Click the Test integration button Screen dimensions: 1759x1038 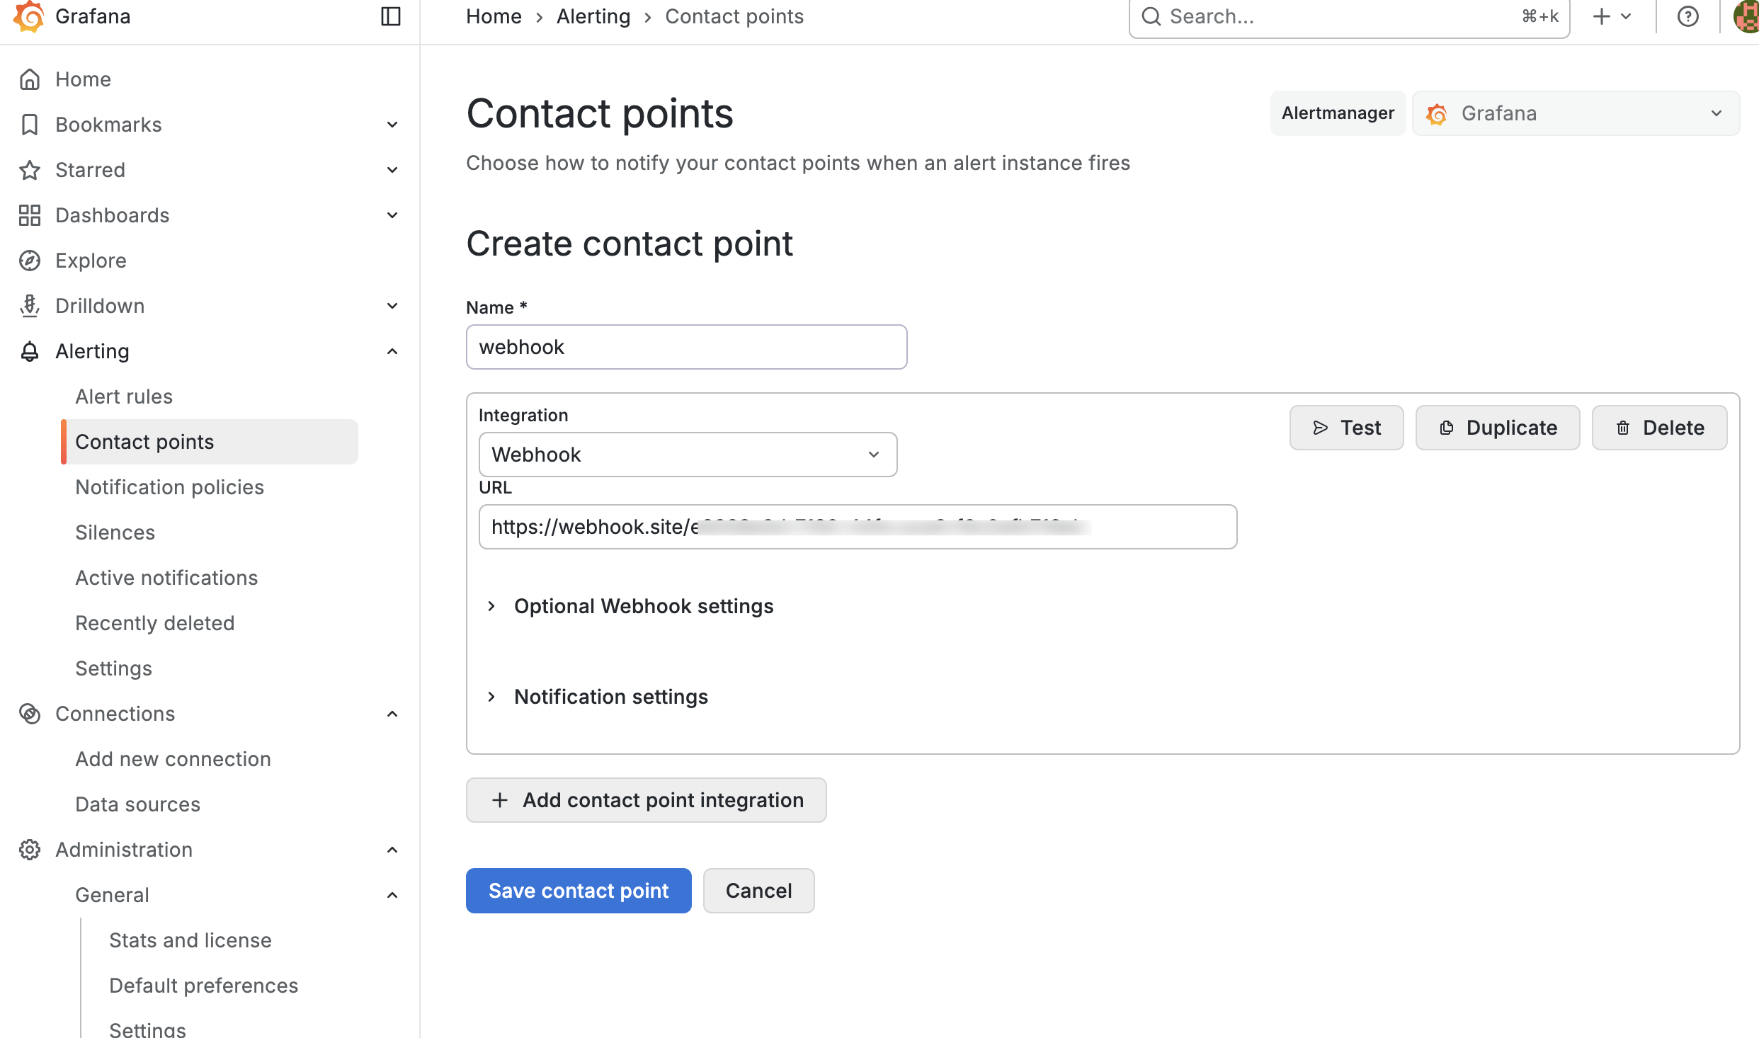(1345, 428)
